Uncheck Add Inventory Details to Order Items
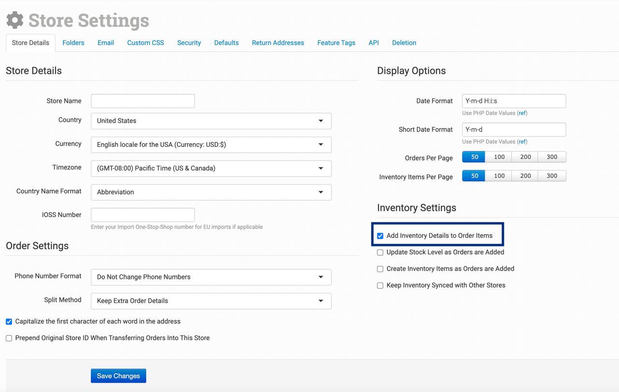 [380, 236]
